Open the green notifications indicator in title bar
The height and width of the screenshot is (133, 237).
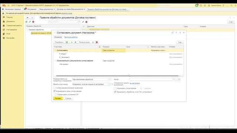(197, 5)
